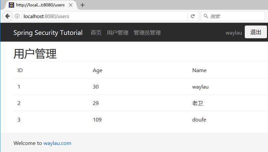
Task: Click the search magnifier icon
Action: [205, 16]
